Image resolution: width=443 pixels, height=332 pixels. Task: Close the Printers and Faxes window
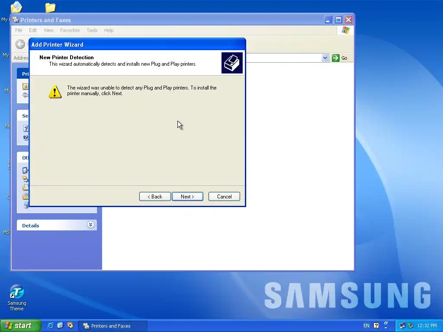tap(348, 20)
